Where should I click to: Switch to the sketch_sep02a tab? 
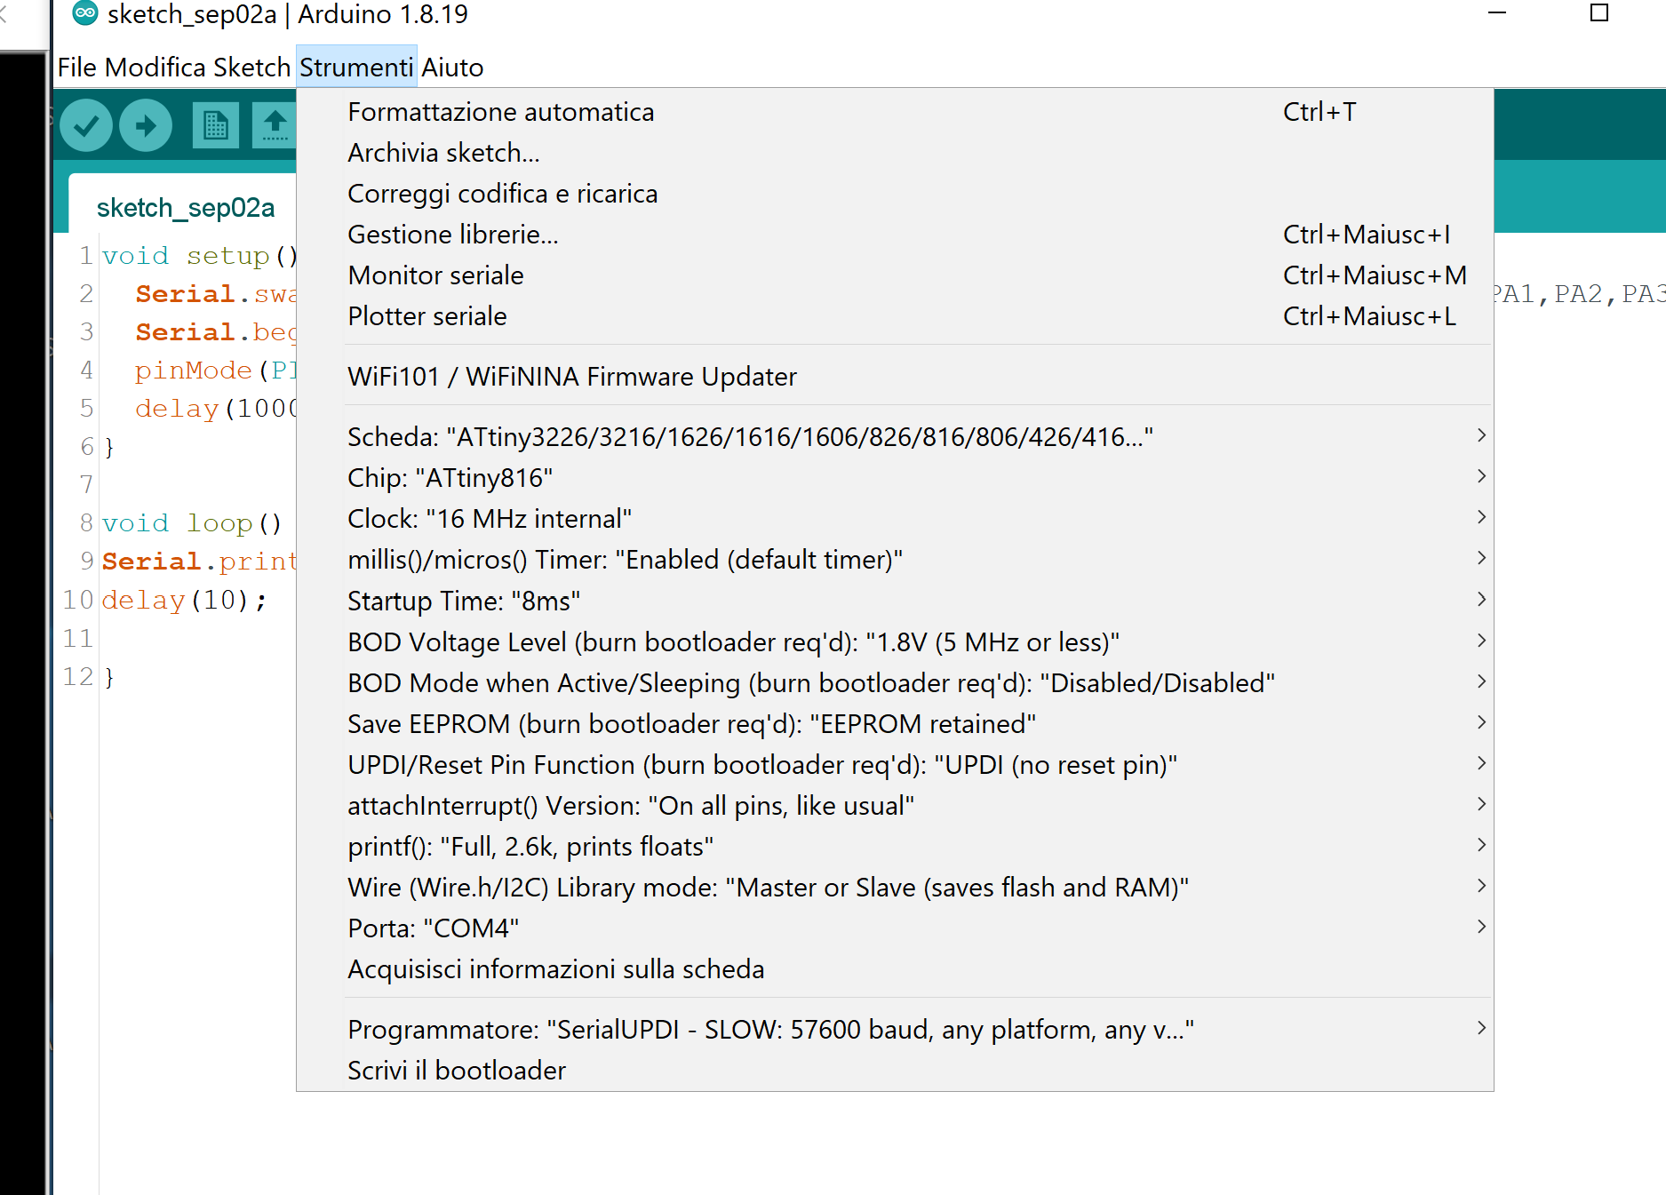[x=186, y=206]
